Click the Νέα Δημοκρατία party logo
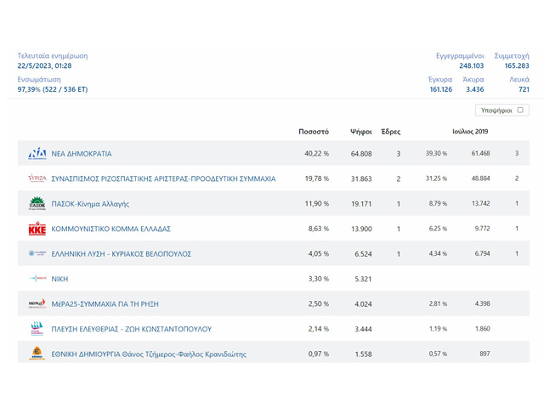The image size is (544, 408). (x=37, y=154)
